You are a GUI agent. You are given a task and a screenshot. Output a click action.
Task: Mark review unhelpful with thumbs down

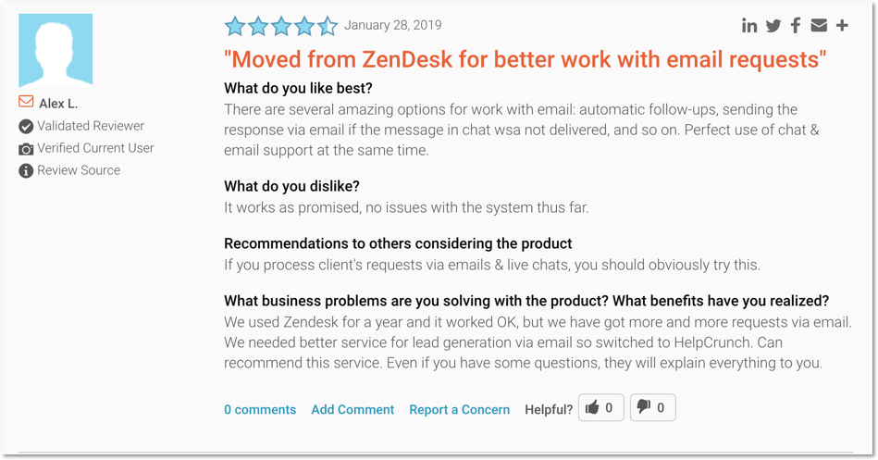point(653,407)
